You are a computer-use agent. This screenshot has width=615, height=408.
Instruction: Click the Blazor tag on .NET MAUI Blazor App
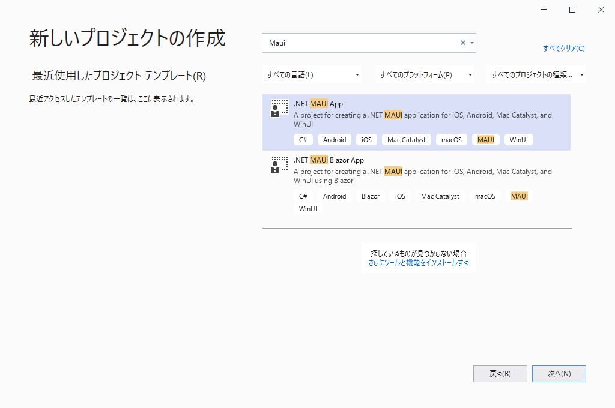371,196
